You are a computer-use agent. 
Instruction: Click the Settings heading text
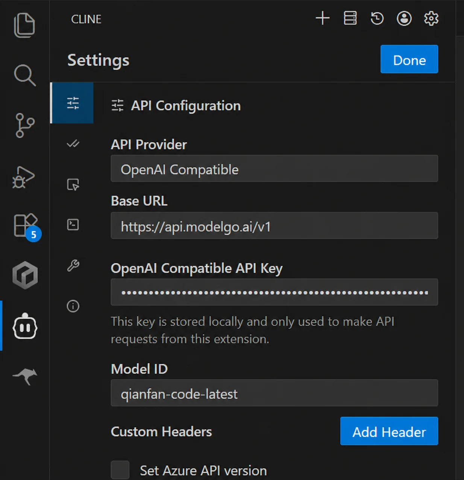coord(98,60)
